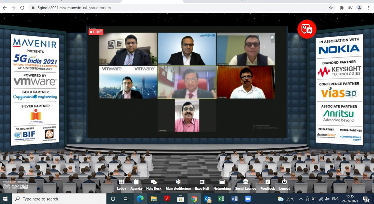
Task: Open Adobe Acrobat from taskbar
Action: click(x=167, y=199)
